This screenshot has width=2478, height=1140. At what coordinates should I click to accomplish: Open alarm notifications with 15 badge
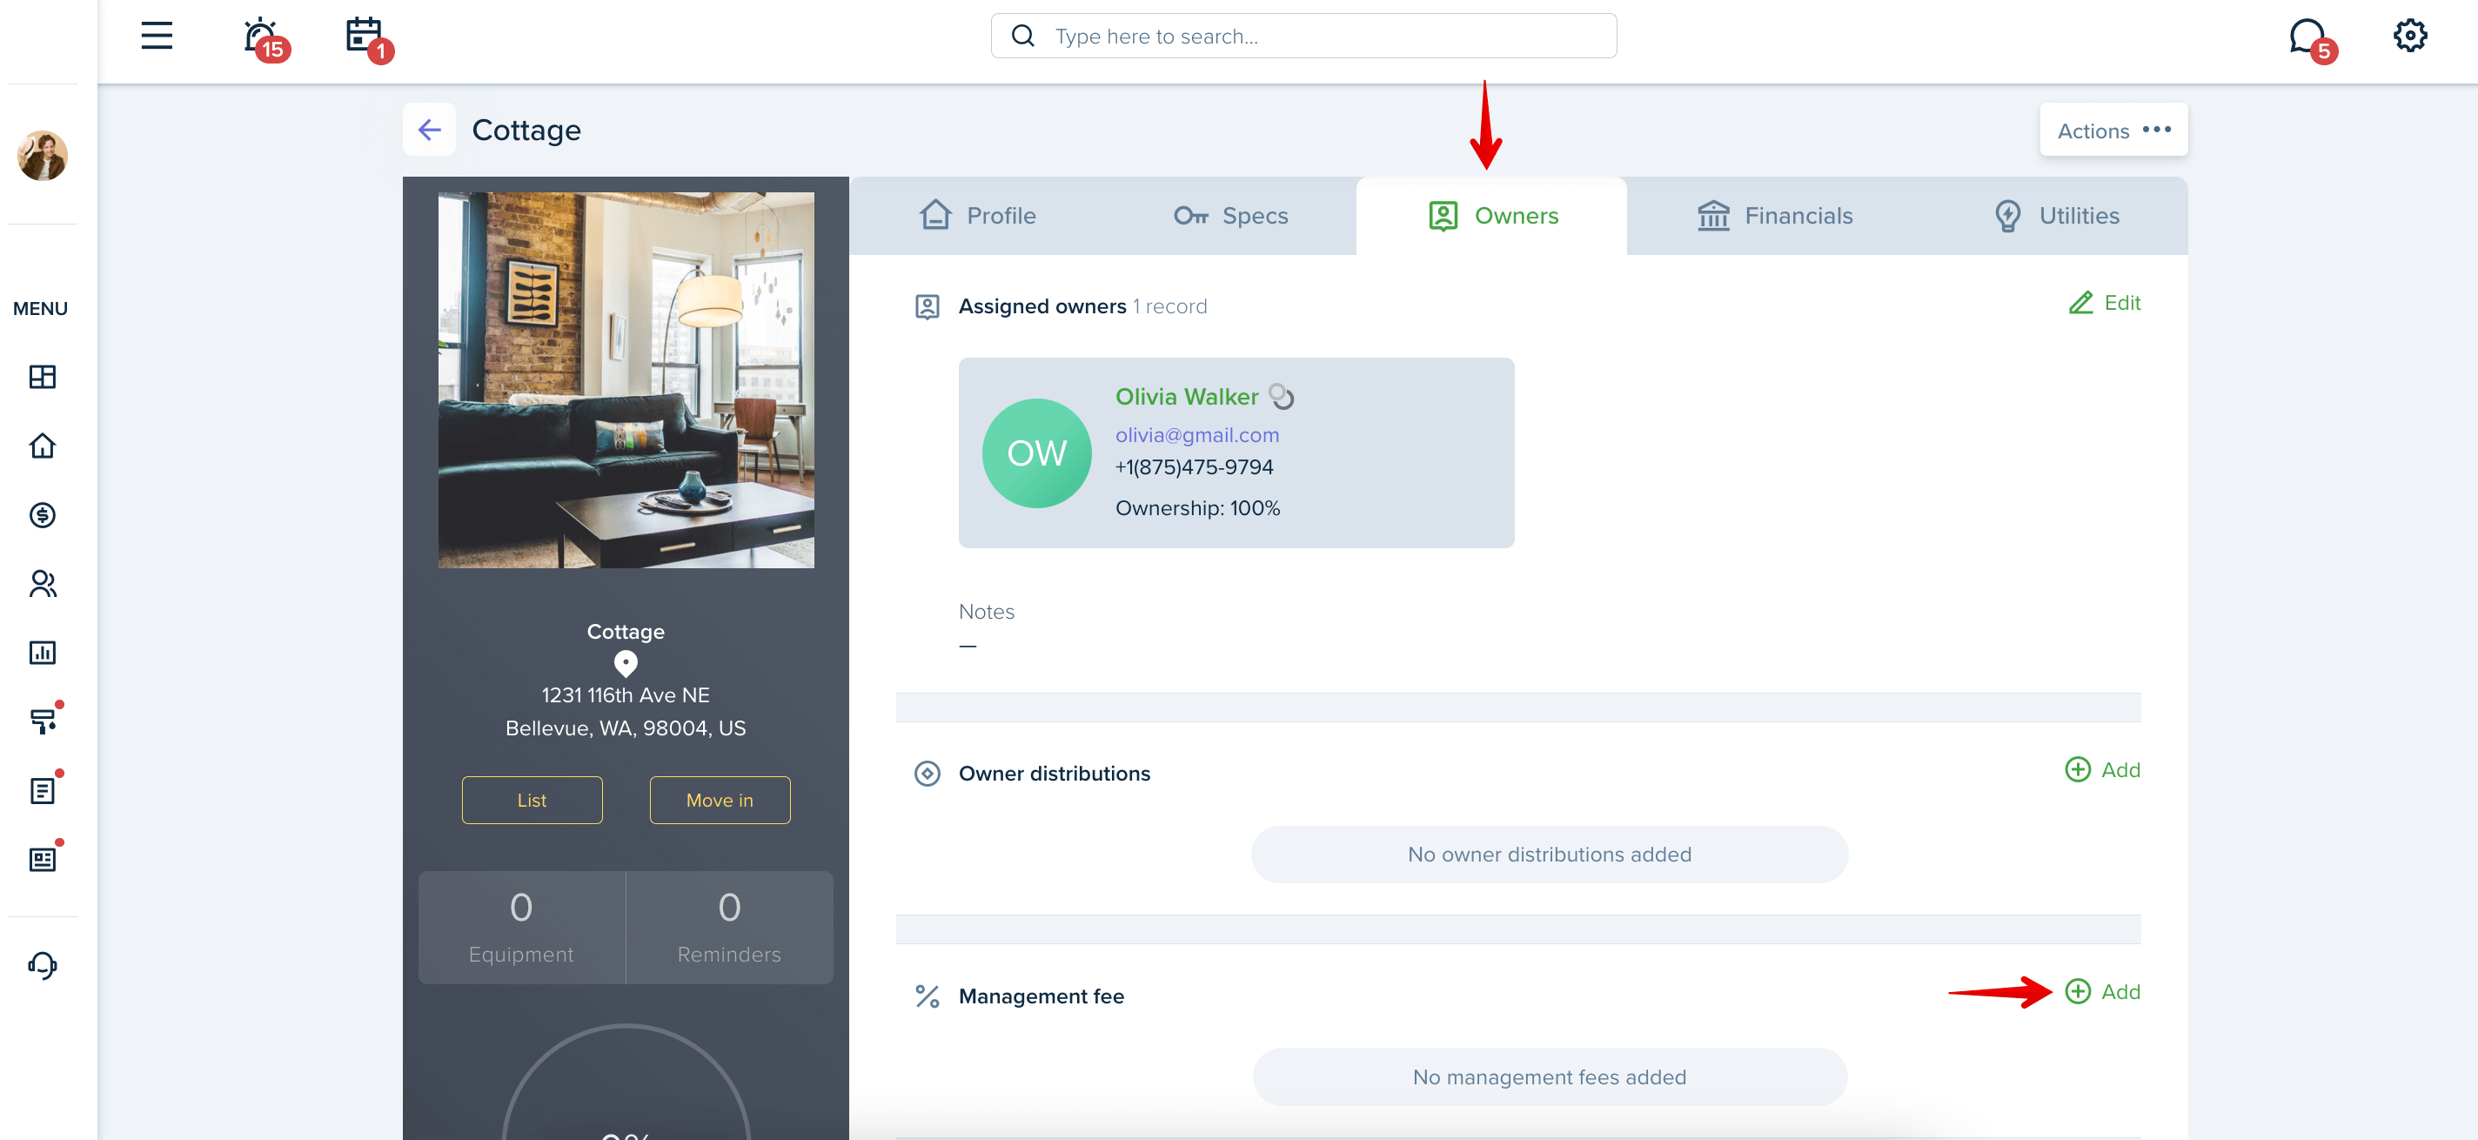coord(265,38)
